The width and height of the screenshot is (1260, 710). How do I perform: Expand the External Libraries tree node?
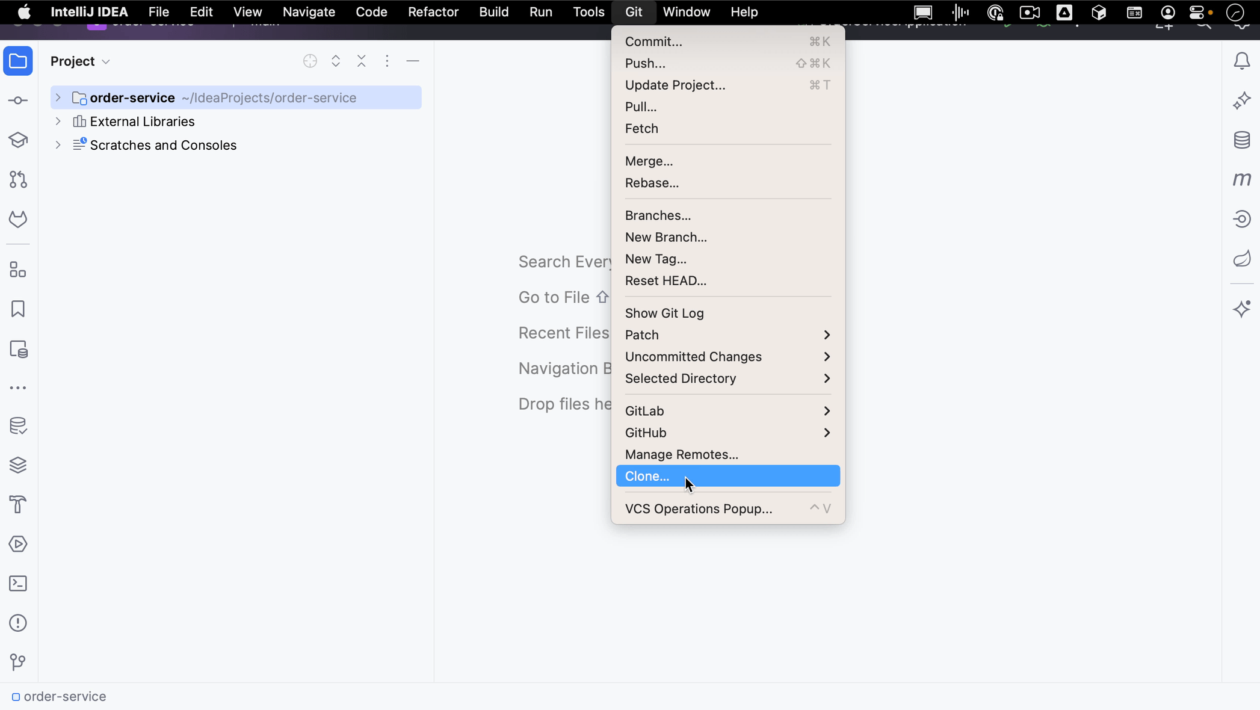tap(57, 121)
